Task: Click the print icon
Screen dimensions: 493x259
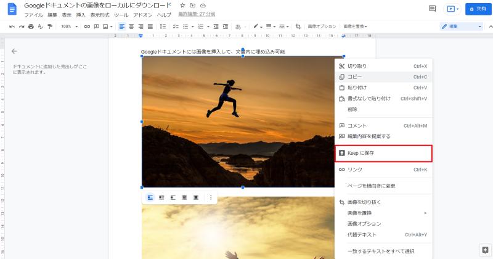Action: pyautogui.click(x=31, y=27)
